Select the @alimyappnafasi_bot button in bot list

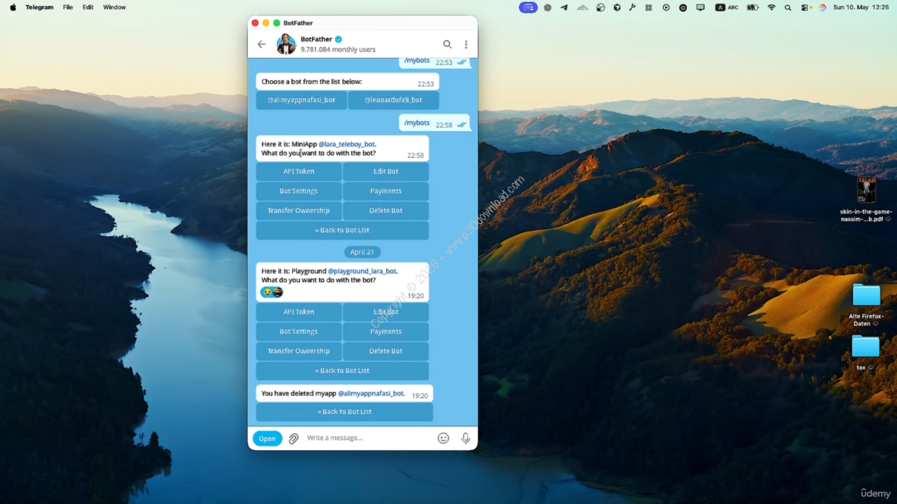(301, 100)
